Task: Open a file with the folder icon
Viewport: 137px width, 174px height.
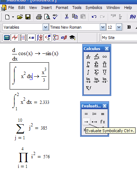Action: pyautogui.click(x=20, y=17)
